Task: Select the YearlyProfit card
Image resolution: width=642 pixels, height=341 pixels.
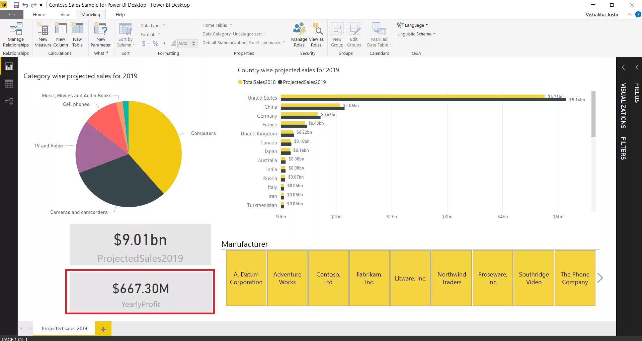Action: tap(141, 292)
